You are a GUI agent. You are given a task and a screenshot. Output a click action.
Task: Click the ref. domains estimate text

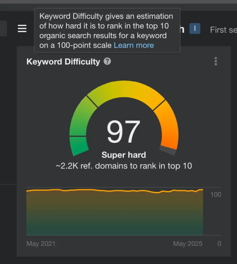[x=124, y=166]
